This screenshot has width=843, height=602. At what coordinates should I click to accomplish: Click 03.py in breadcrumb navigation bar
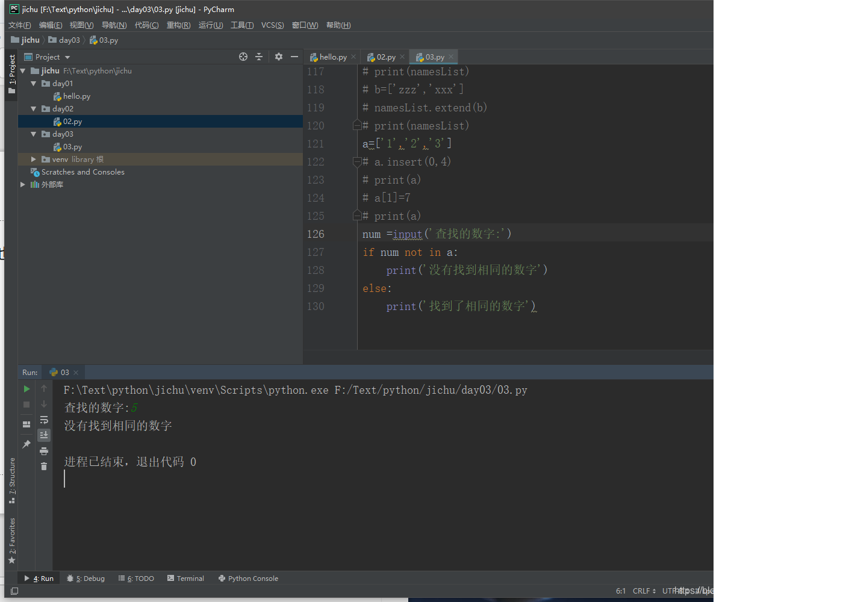pyautogui.click(x=104, y=40)
